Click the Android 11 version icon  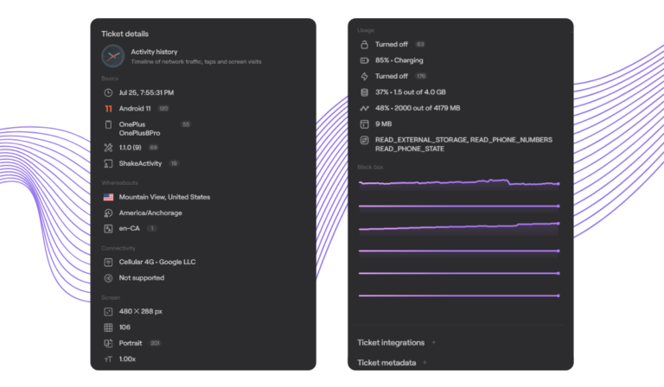pos(108,109)
